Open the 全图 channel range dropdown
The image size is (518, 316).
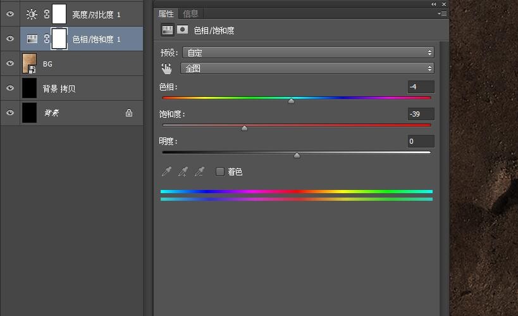click(307, 68)
